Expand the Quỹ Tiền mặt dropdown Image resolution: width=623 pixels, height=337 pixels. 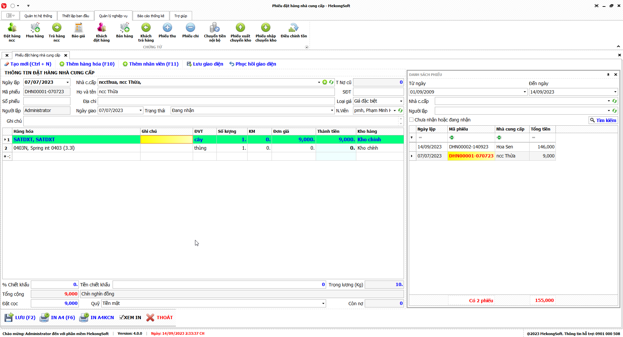click(x=323, y=304)
